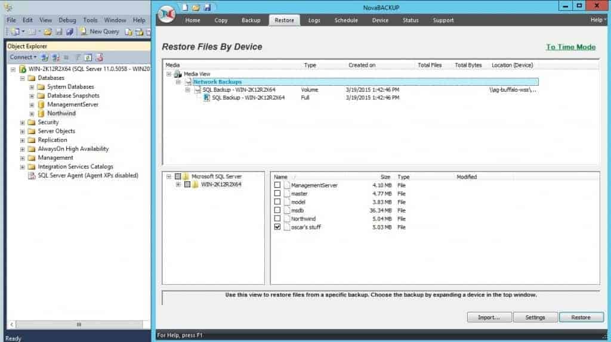Click Save icon in SSMS toolbar
The image size is (611, 342).
click(x=59, y=32)
